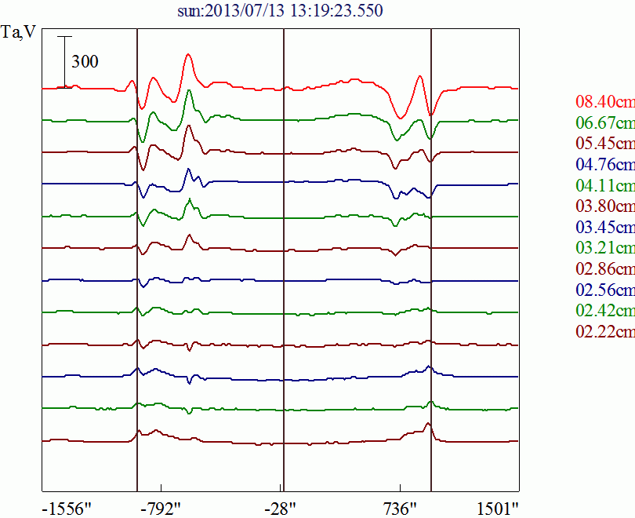The height and width of the screenshot is (518, 635).
Task: Click the 03.45cm legend label
Action: click(x=605, y=227)
